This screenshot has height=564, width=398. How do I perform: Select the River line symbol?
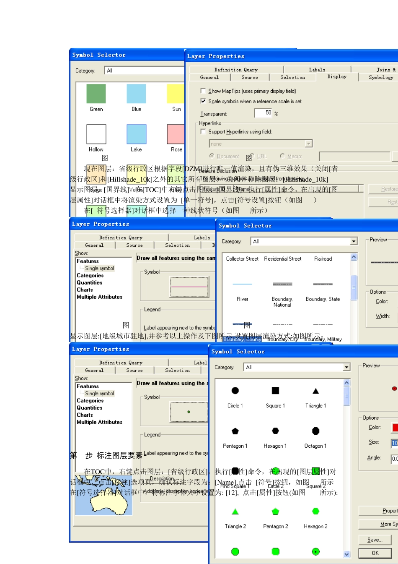coord(242,284)
